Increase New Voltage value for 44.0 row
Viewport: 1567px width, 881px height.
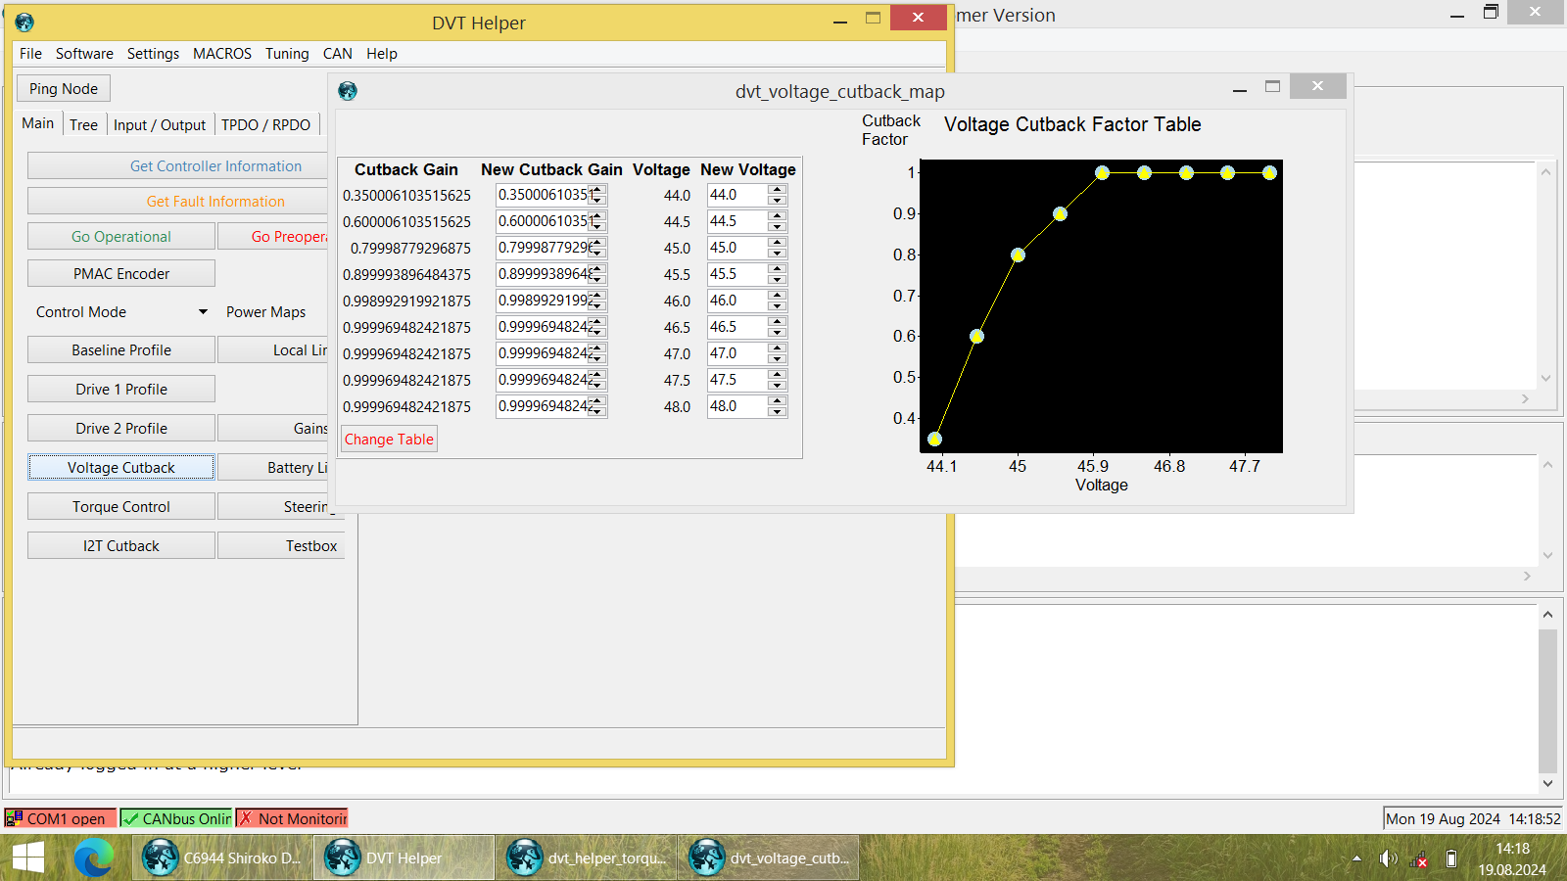[x=778, y=190]
